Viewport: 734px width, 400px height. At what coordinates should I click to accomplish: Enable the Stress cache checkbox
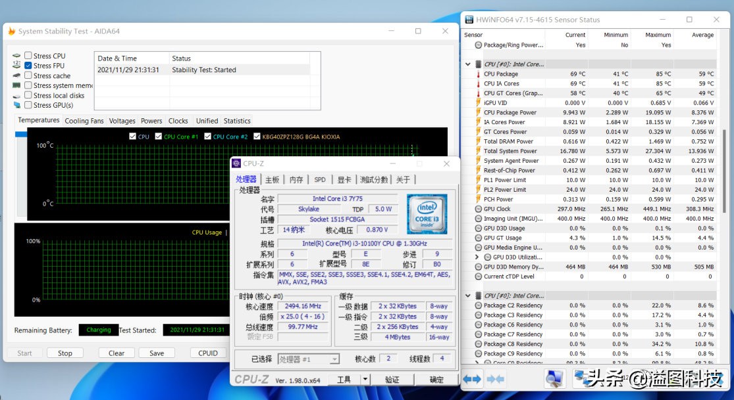coord(28,76)
